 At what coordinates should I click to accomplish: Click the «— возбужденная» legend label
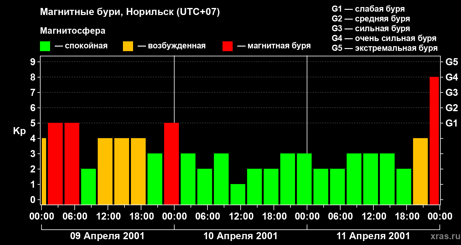click(x=171, y=46)
